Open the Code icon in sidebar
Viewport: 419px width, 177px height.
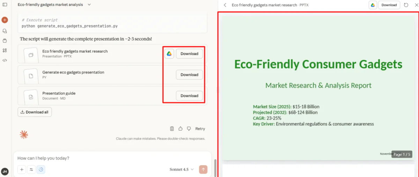pyautogui.click(x=5, y=60)
